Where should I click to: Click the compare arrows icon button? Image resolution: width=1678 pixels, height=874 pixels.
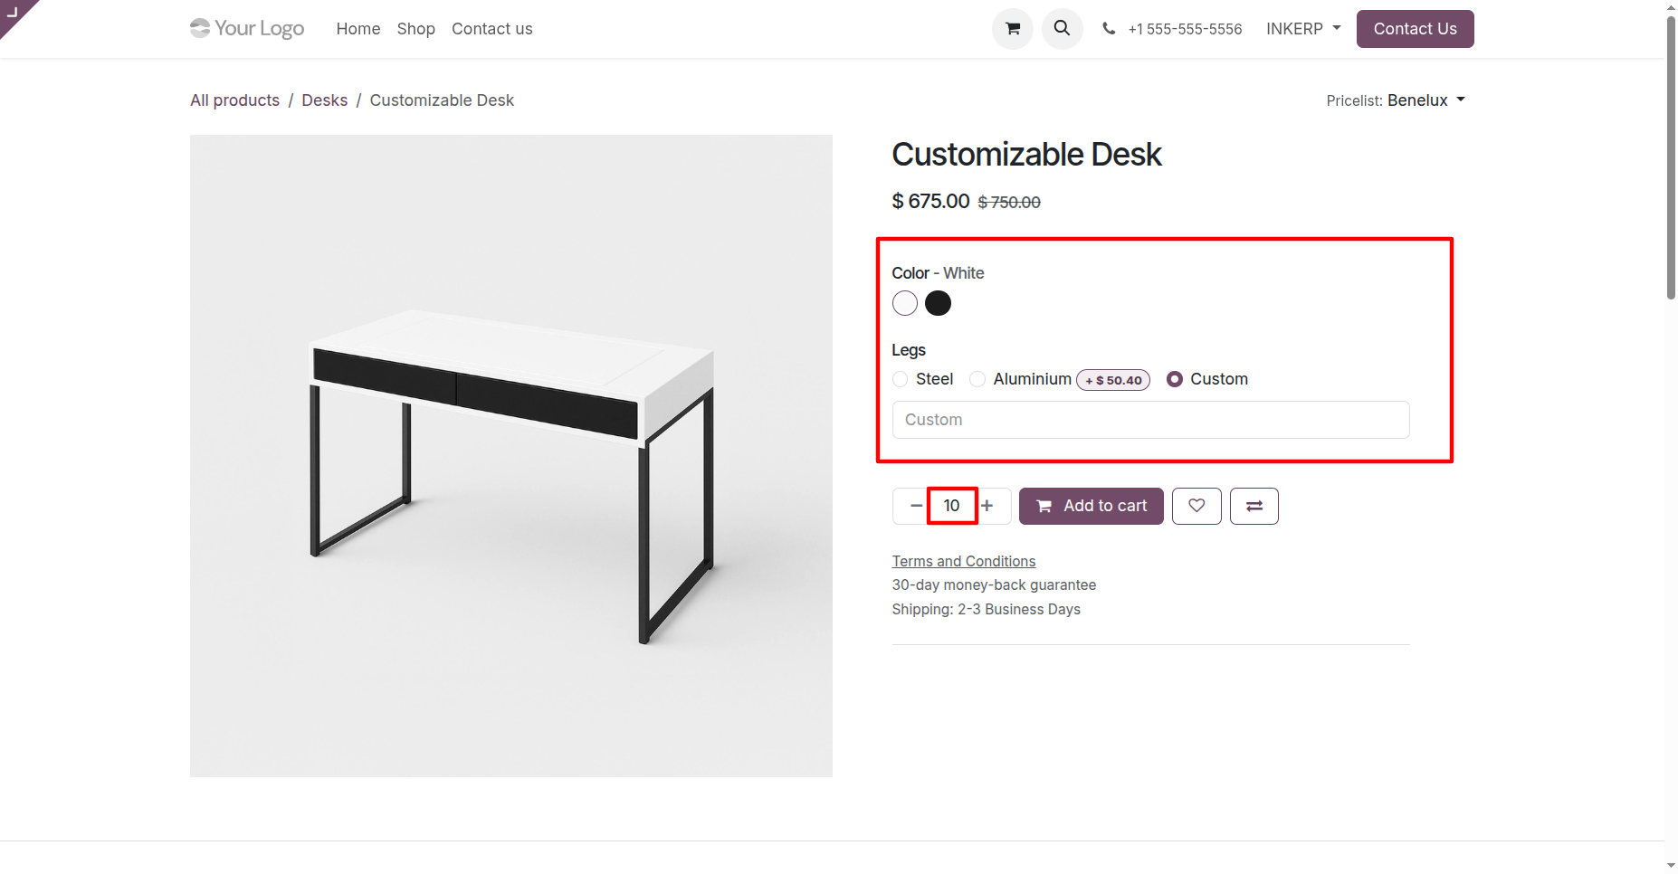(1254, 506)
